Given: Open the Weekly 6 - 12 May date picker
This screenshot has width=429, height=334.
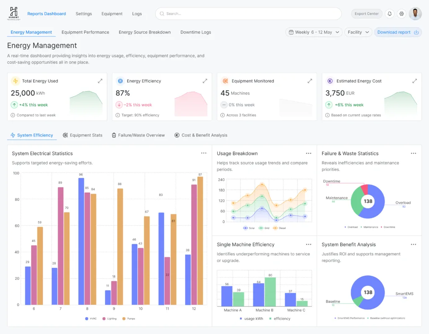Looking at the screenshot, I should (314, 32).
